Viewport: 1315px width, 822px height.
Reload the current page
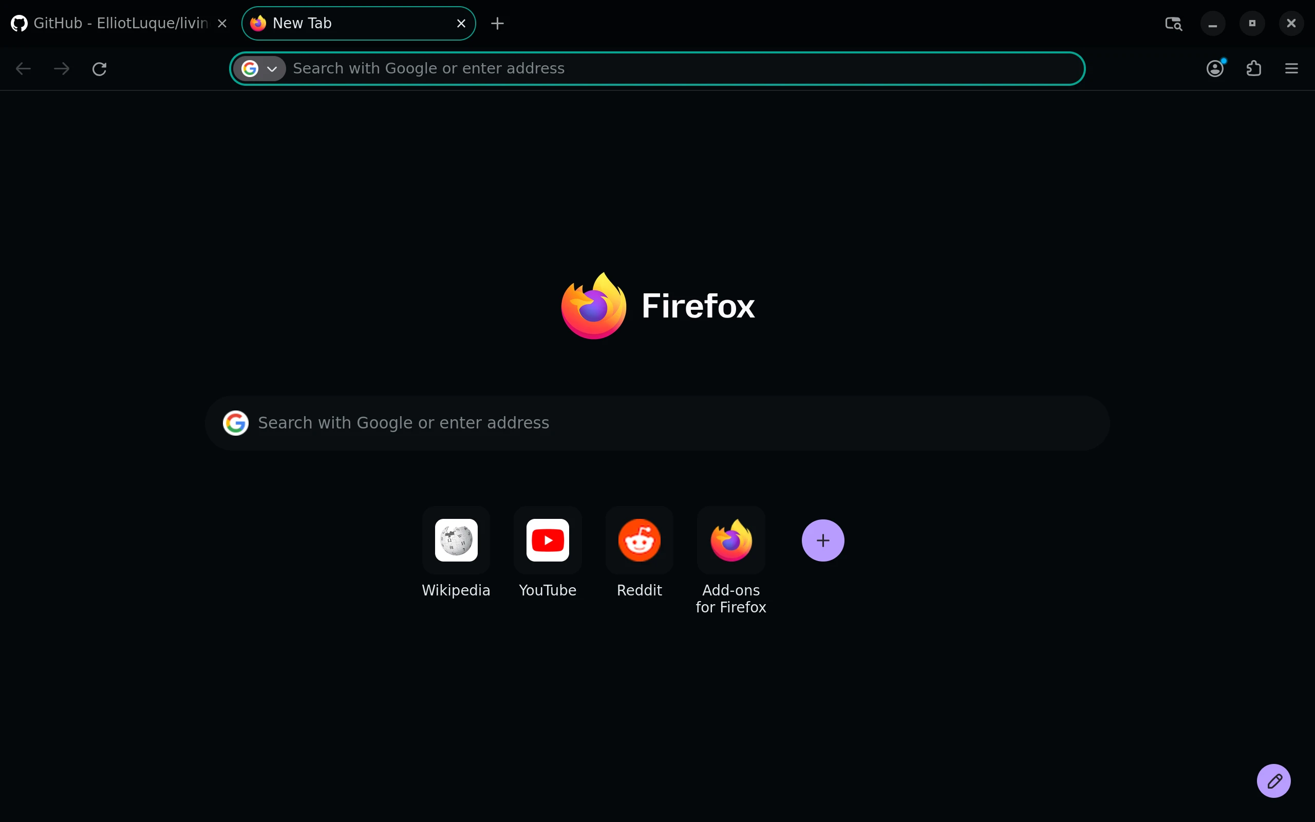[x=100, y=68]
